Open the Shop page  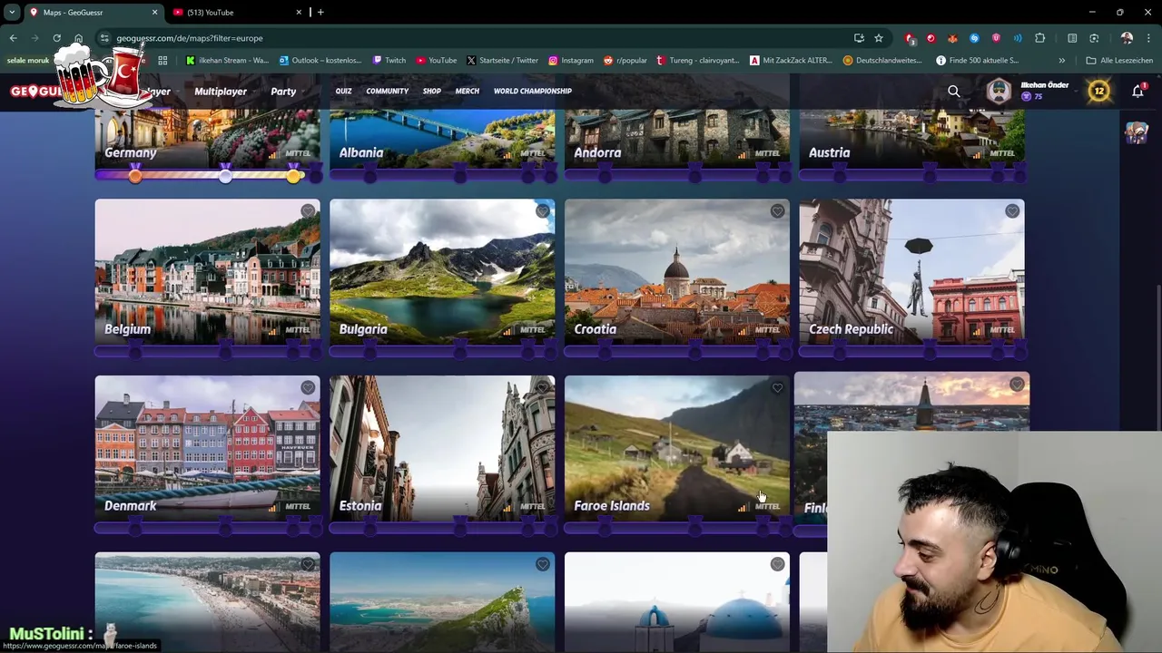pos(431,91)
